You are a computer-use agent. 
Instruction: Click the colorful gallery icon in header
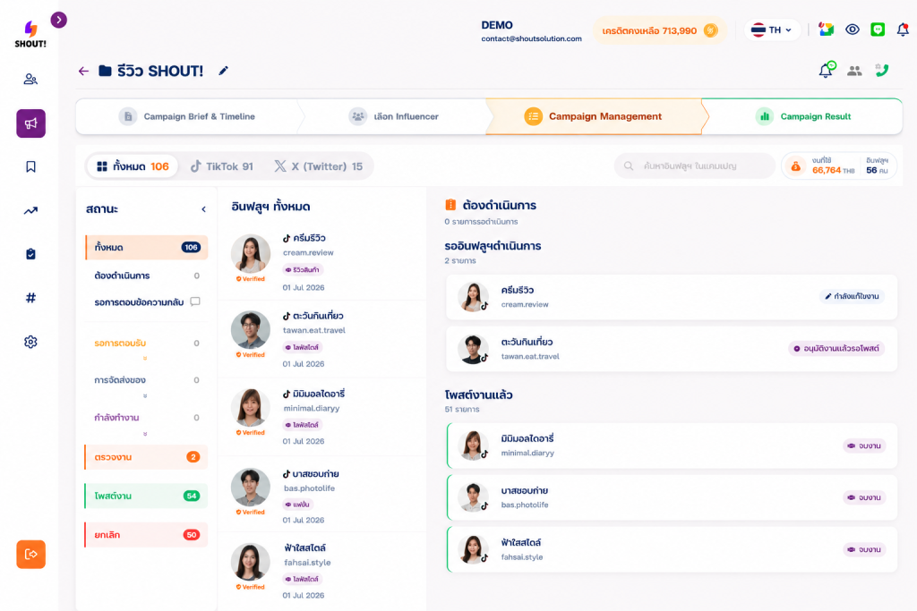click(826, 30)
